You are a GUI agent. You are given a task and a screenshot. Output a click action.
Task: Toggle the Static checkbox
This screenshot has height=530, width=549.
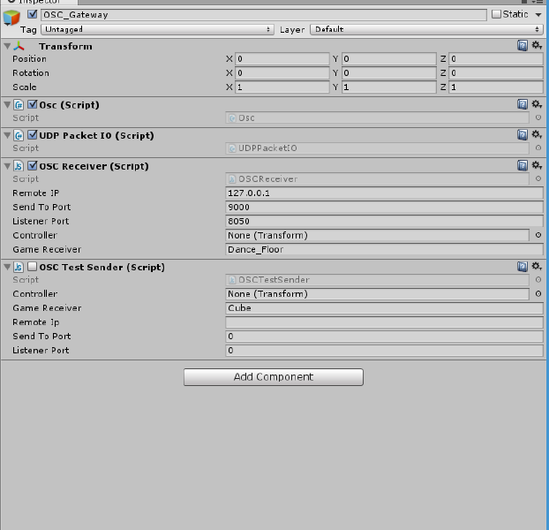click(496, 14)
